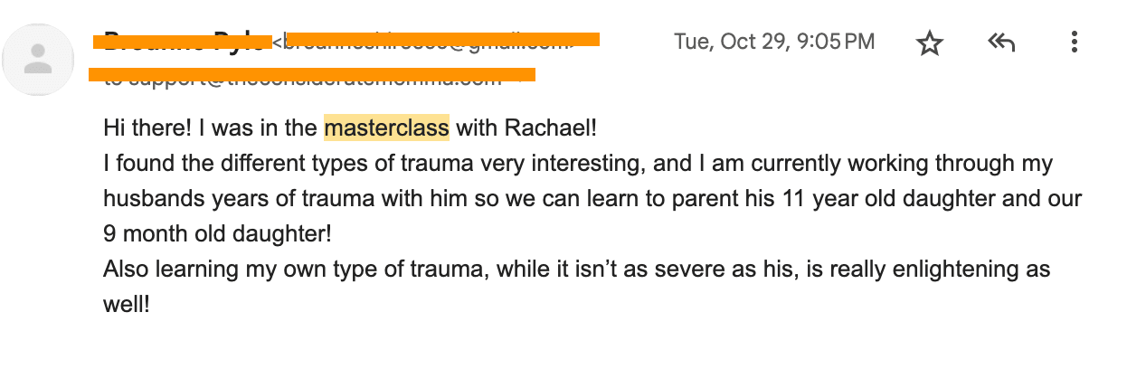
Task: Click the highlighted word 'masterclass'
Action: tap(386, 128)
